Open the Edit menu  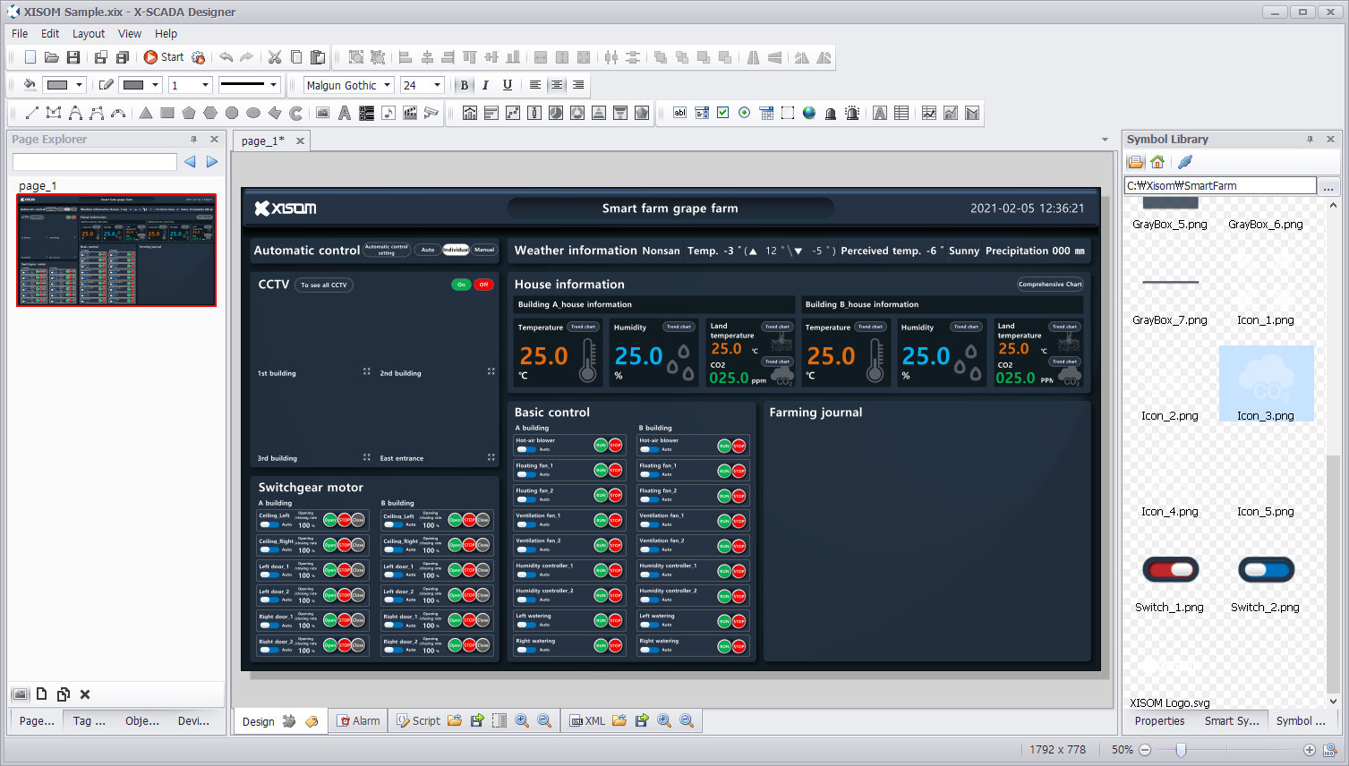tap(50, 33)
